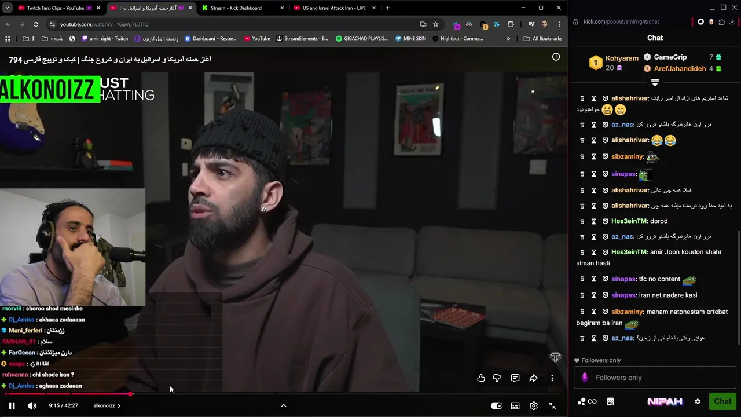The width and height of the screenshot is (741, 417).
Task: Open a new browser tab
Action: coord(387,8)
